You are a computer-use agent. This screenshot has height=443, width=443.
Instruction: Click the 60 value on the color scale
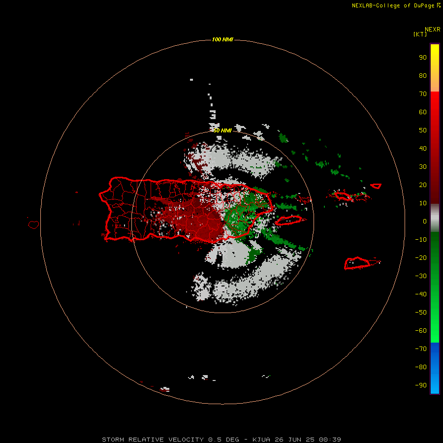(x=423, y=112)
